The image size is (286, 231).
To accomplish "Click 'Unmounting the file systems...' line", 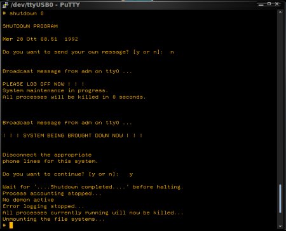I will (x=53, y=219).
